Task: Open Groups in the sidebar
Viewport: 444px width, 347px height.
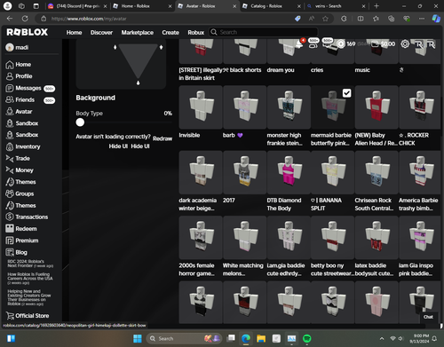Action: (x=20, y=193)
